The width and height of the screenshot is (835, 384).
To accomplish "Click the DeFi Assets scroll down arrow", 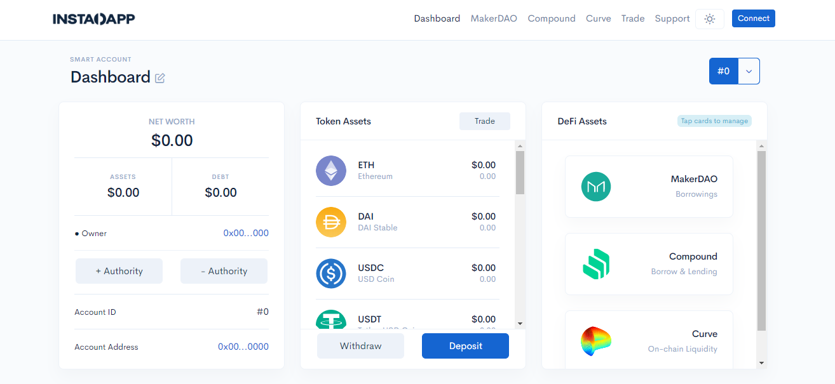I will (x=761, y=363).
